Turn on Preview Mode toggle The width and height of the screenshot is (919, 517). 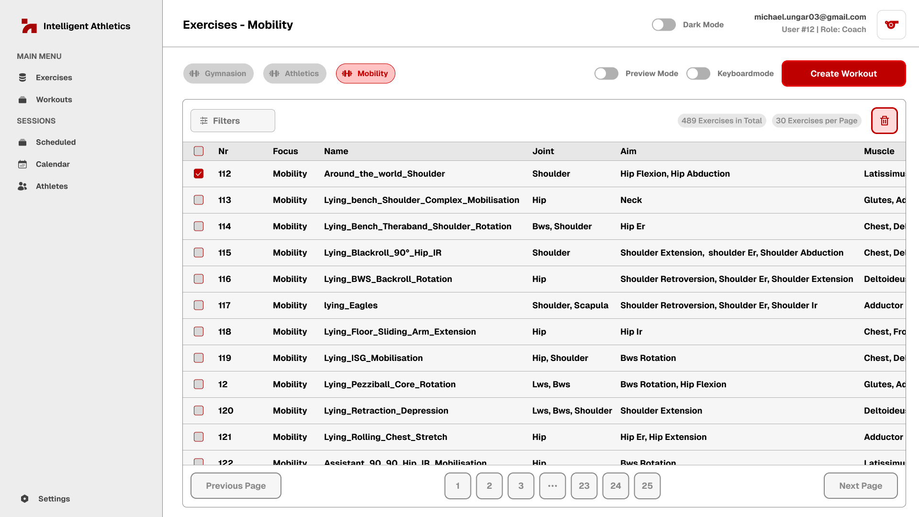tap(606, 74)
